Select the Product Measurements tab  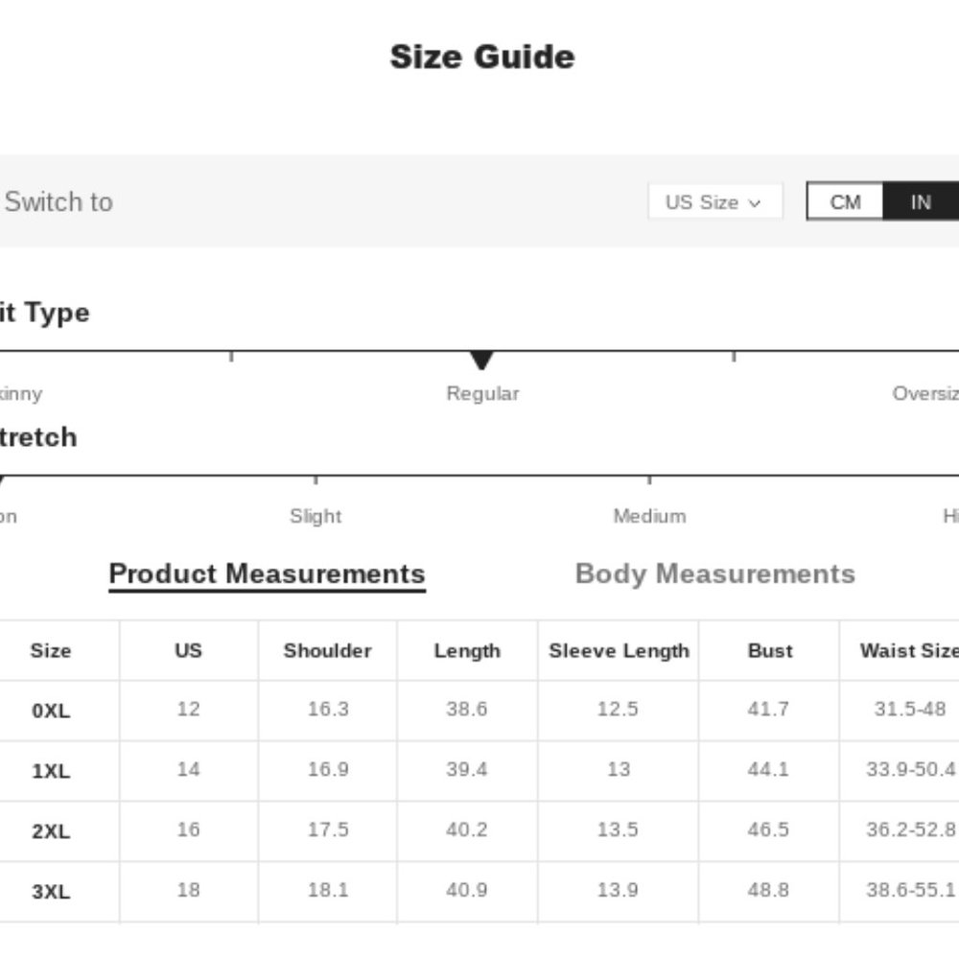click(267, 574)
